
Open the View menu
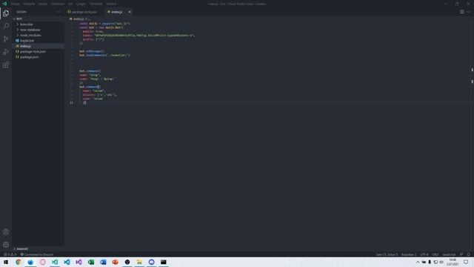click(58, 4)
